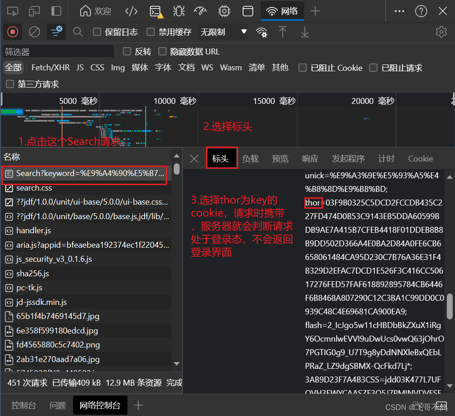The width and height of the screenshot is (455, 416).
Task: Add a new tool with plus icon
Action: pos(315,11)
